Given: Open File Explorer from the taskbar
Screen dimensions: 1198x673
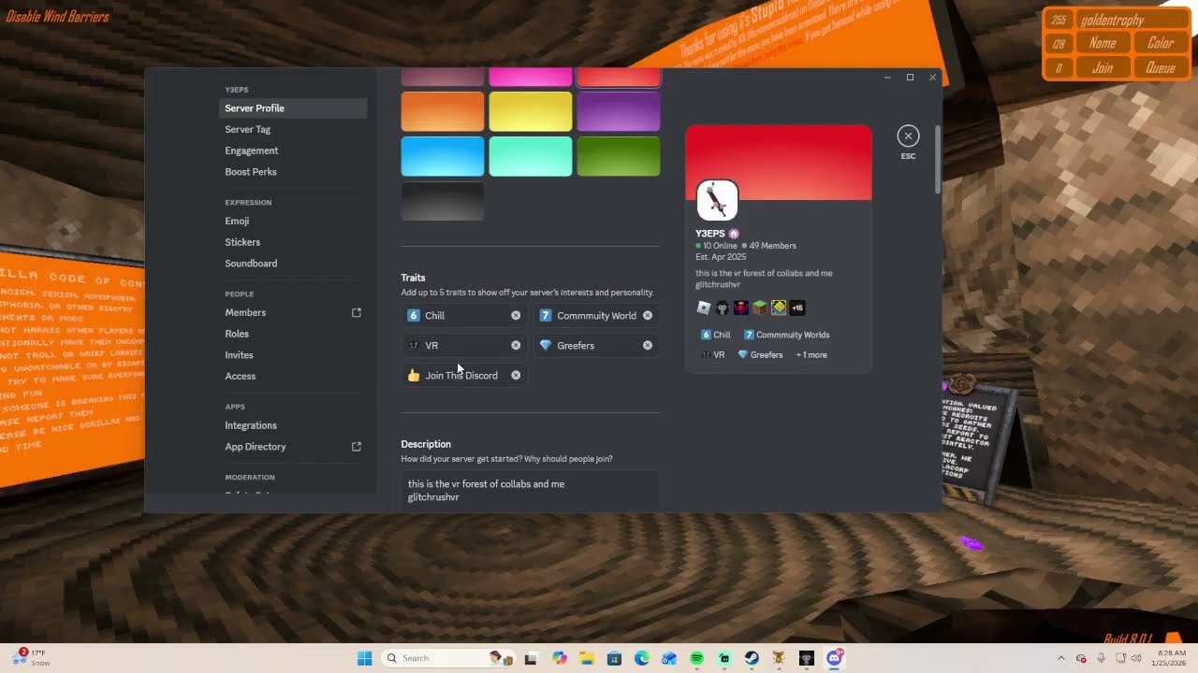Looking at the screenshot, I should pyautogui.click(x=587, y=658).
